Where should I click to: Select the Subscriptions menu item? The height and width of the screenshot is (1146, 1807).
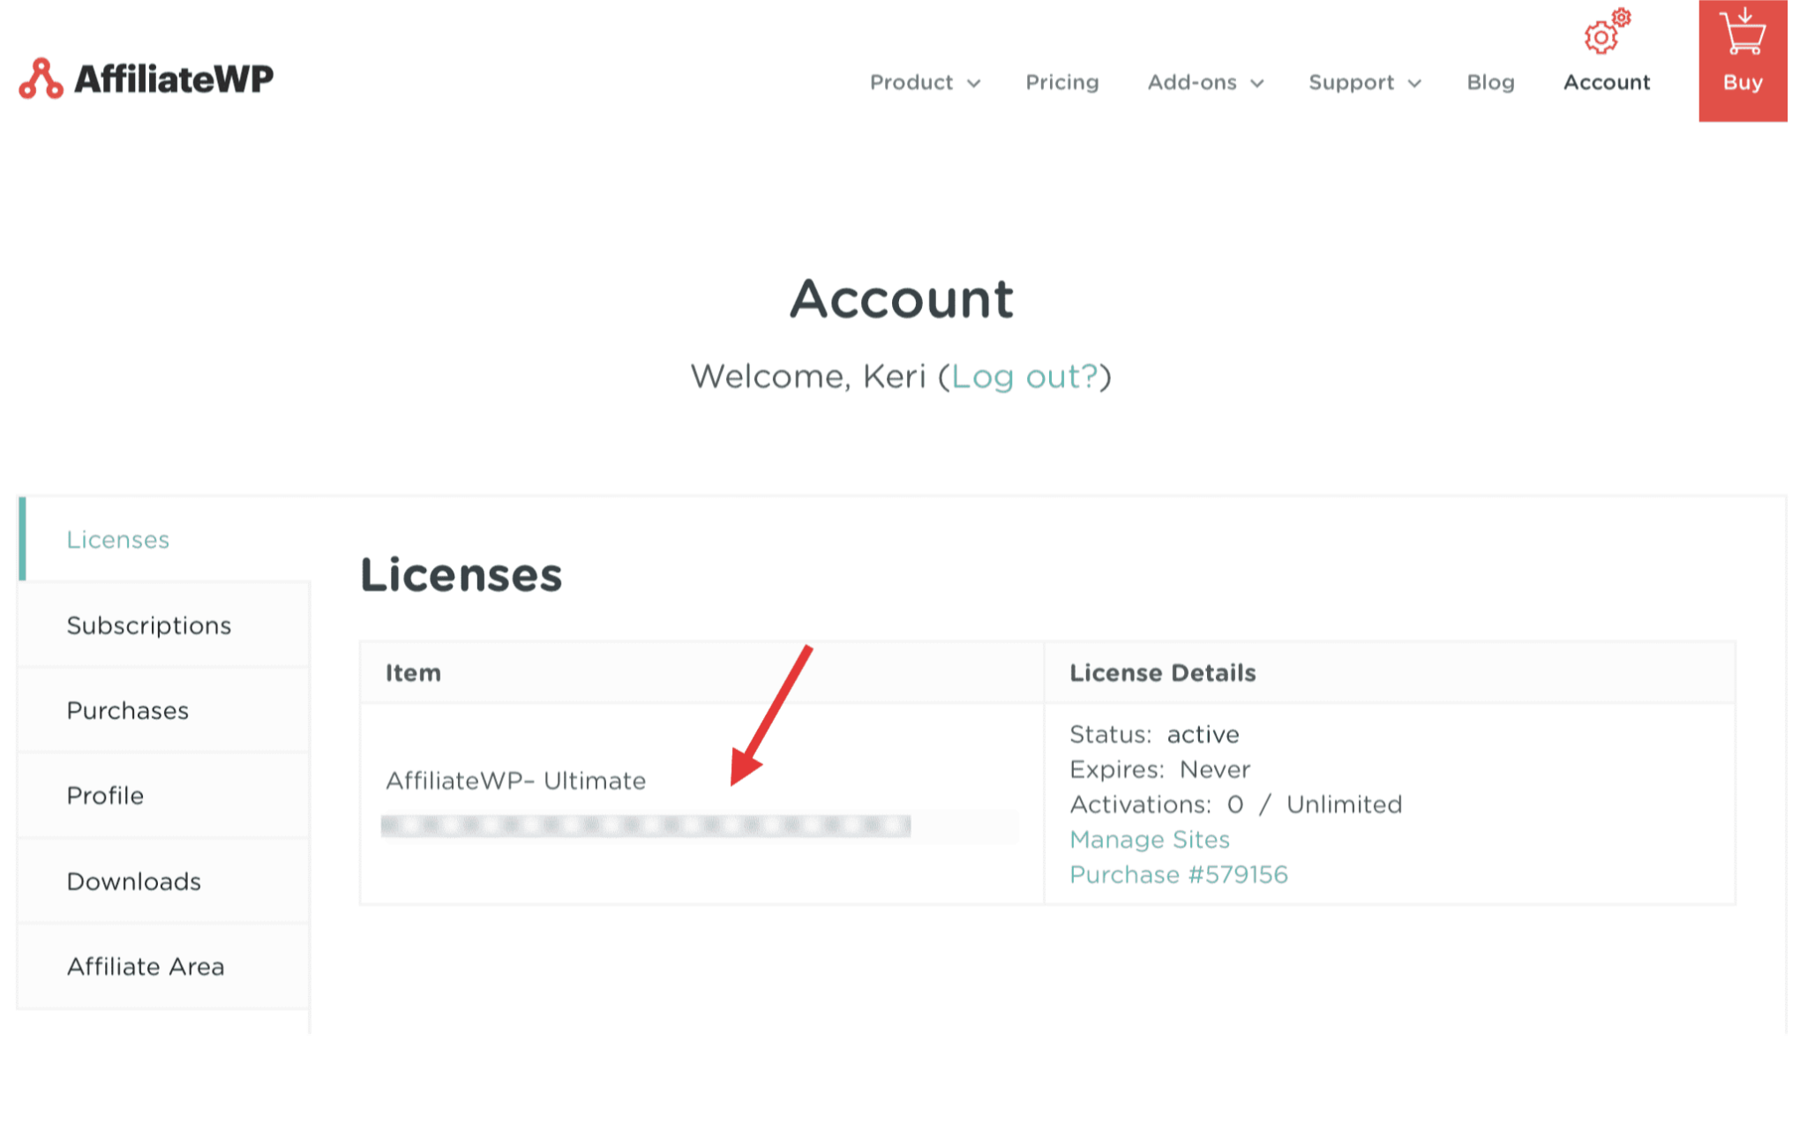coord(149,625)
